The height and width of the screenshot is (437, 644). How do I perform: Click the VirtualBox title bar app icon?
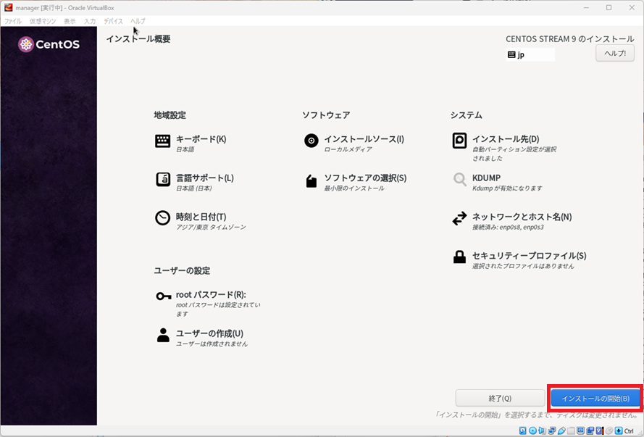pyautogui.click(x=8, y=7)
